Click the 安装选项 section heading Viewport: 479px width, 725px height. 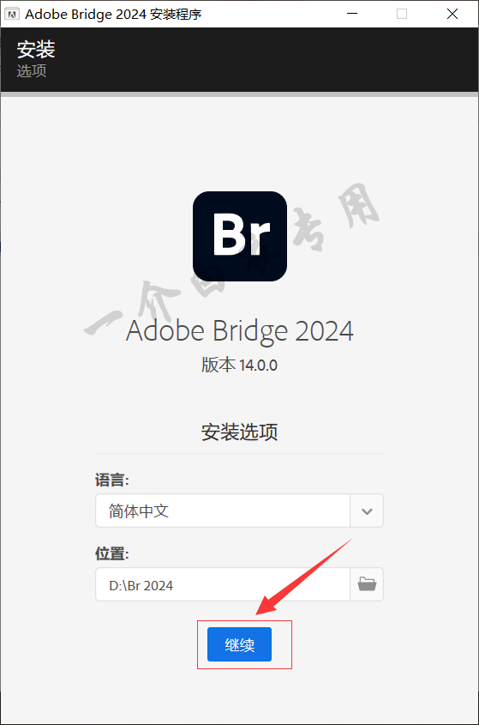pyautogui.click(x=239, y=432)
